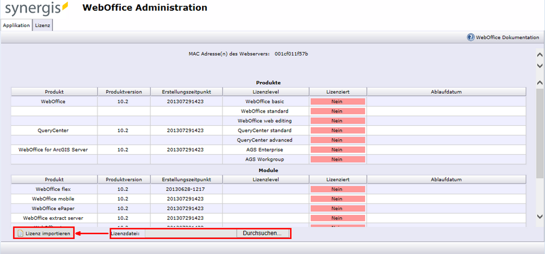Select the 'WebOffice web editing' cell
This screenshot has height=254, width=545.
265,121
